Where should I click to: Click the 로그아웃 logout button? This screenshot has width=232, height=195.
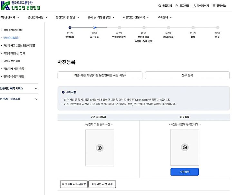[182, 6]
